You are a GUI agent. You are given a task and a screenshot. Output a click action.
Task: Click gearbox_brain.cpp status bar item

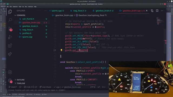71,87
